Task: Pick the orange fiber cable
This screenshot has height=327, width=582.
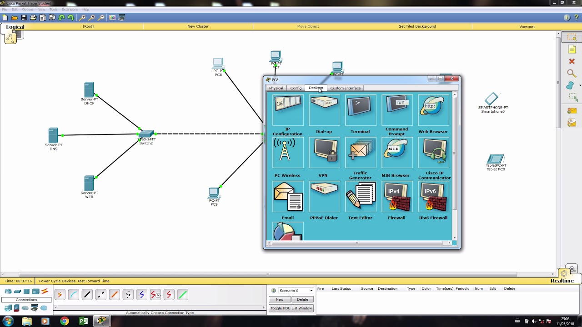Action: pos(114,295)
